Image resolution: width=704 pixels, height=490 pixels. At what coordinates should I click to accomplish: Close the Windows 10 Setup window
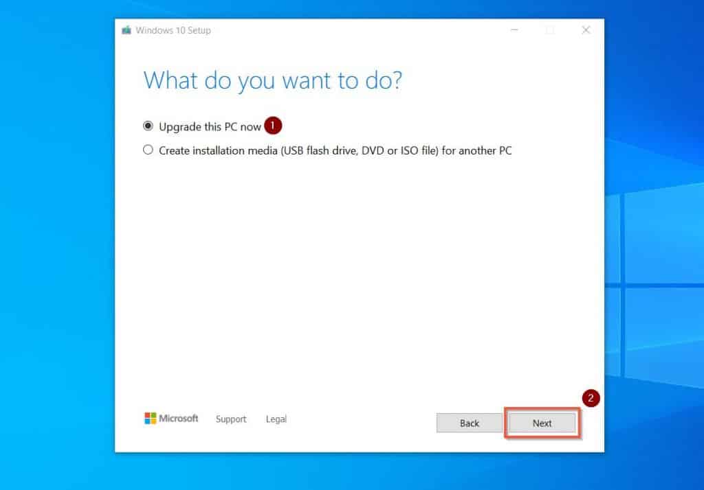click(586, 30)
